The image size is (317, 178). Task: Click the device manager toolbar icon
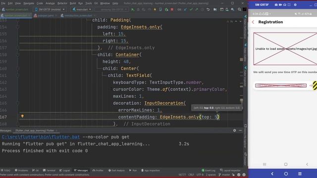(x=227, y=9)
